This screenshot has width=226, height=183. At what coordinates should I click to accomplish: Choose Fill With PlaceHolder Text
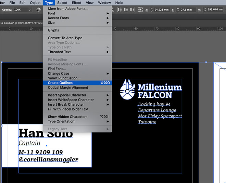tap(77, 109)
